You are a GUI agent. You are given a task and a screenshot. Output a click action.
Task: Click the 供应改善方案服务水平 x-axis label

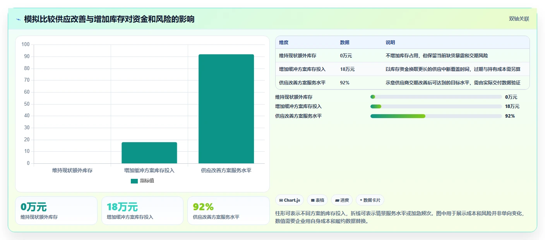[226, 170]
